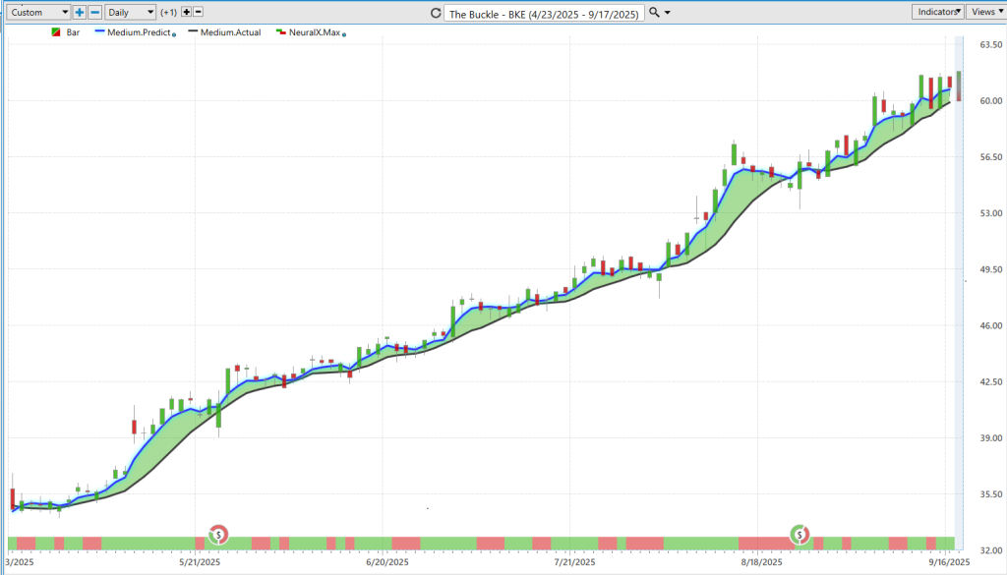Click the 49.50 price axis label
This screenshot has height=575, width=1007.
pos(991,269)
